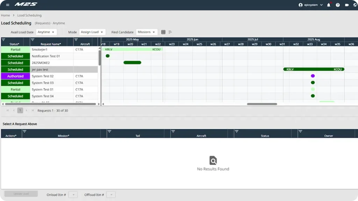Open the filter on the Mission column
This screenshot has height=201, width=358.
point(24,132)
